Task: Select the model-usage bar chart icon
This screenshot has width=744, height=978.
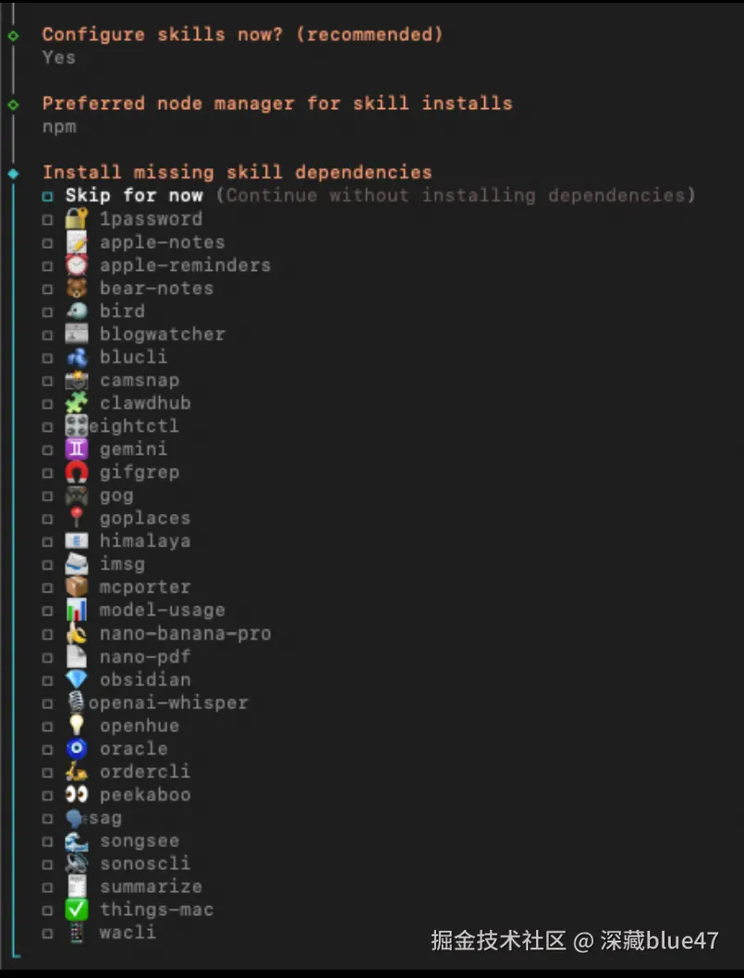Action: (x=77, y=610)
